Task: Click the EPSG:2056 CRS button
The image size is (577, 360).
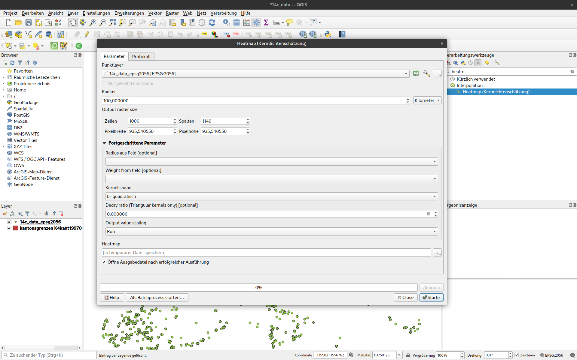Action: point(551,355)
